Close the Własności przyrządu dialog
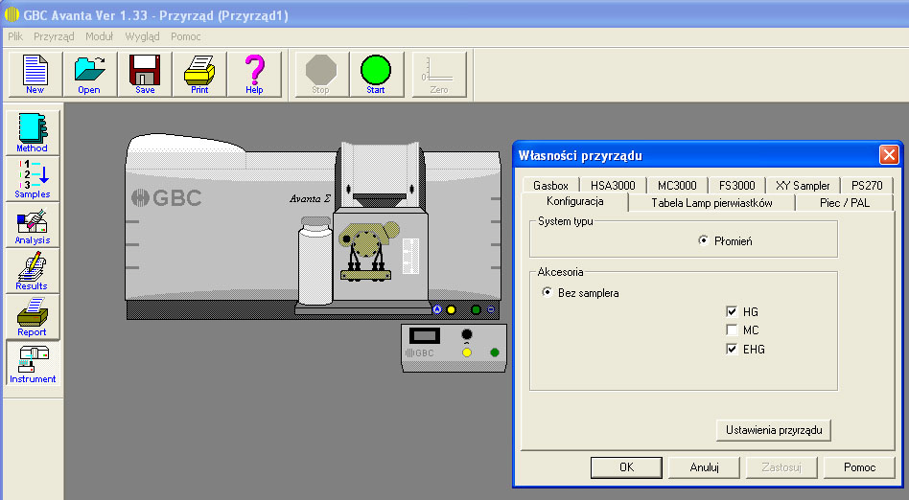 889,154
